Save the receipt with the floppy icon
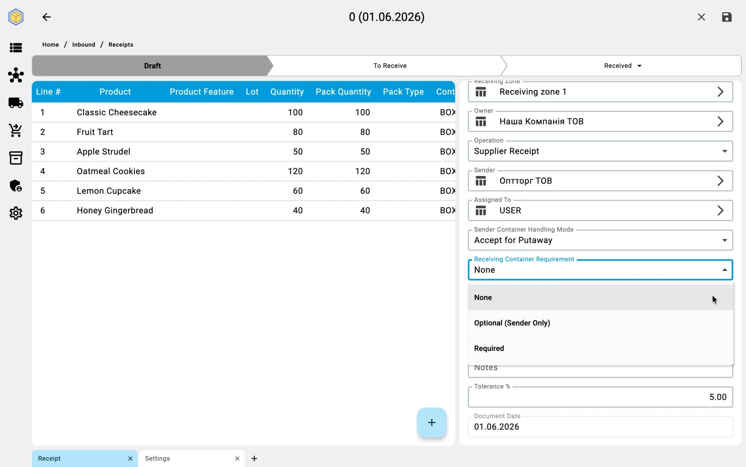This screenshot has height=467, width=746. tap(727, 17)
